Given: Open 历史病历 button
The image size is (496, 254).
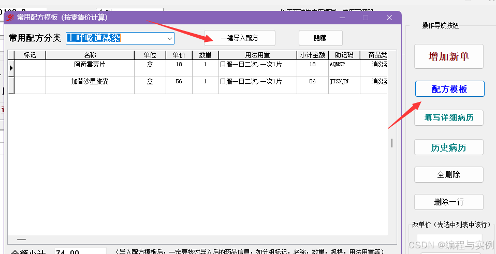Looking at the screenshot, I should point(449,147).
